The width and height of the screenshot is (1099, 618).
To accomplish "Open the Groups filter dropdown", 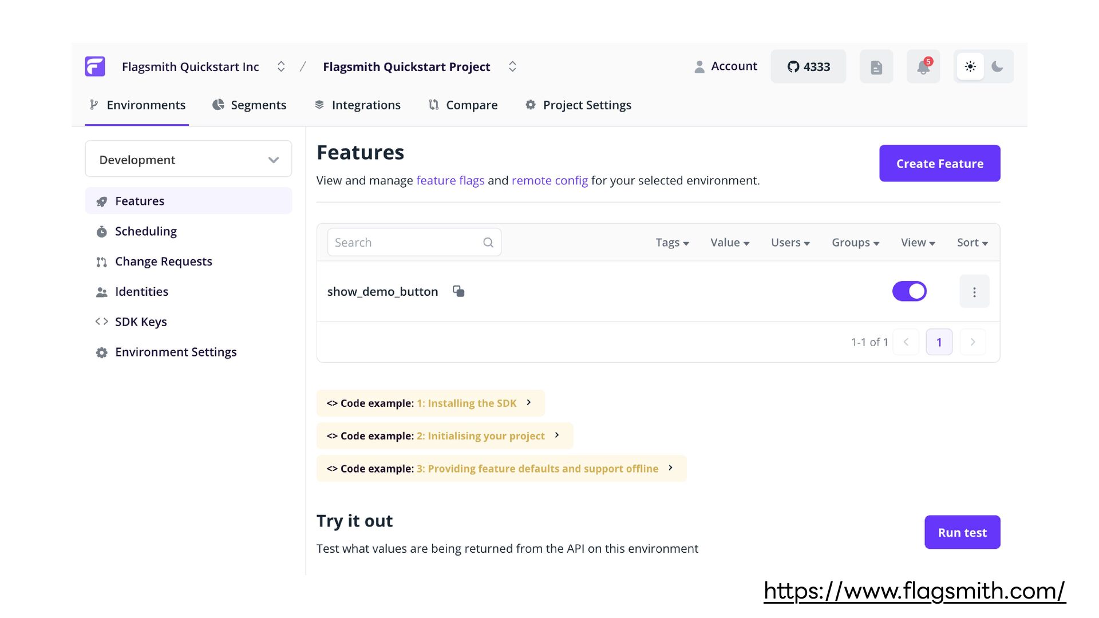I will 856,243.
